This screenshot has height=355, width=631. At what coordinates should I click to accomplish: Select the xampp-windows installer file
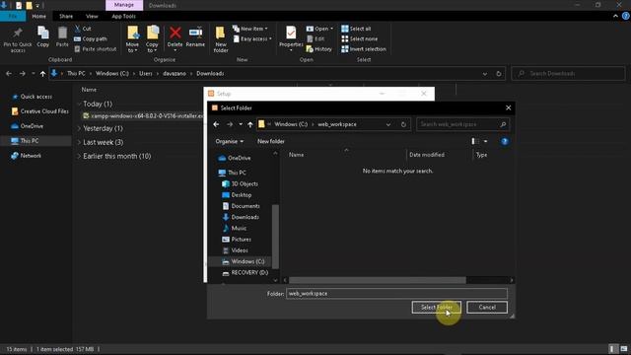pyautogui.click(x=143, y=116)
